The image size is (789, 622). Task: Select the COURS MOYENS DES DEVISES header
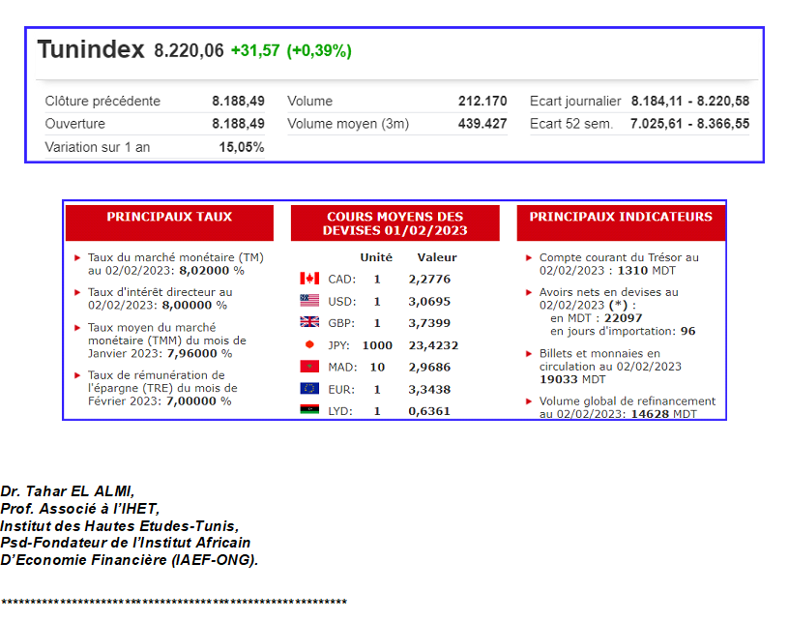click(394, 223)
